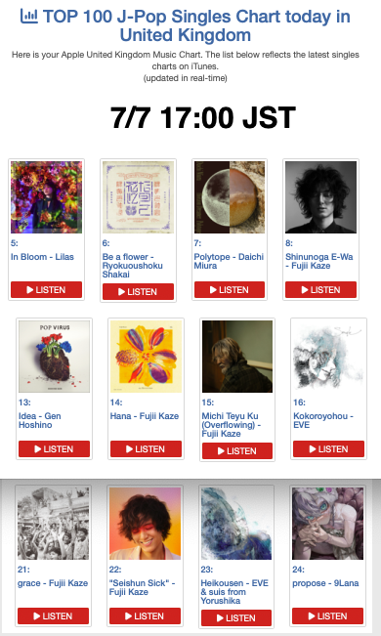Image resolution: width=381 pixels, height=636 pixels.
Task: Open the "Seishun Sick" - Fujii Kaze link
Action: coord(142,587)
